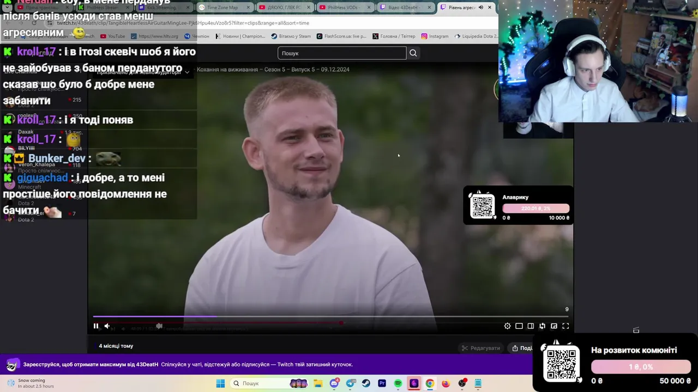The width and height of the screenshot is (698, 392).
Task: Click the Редагувати clip button
Action: coord(480,348)
